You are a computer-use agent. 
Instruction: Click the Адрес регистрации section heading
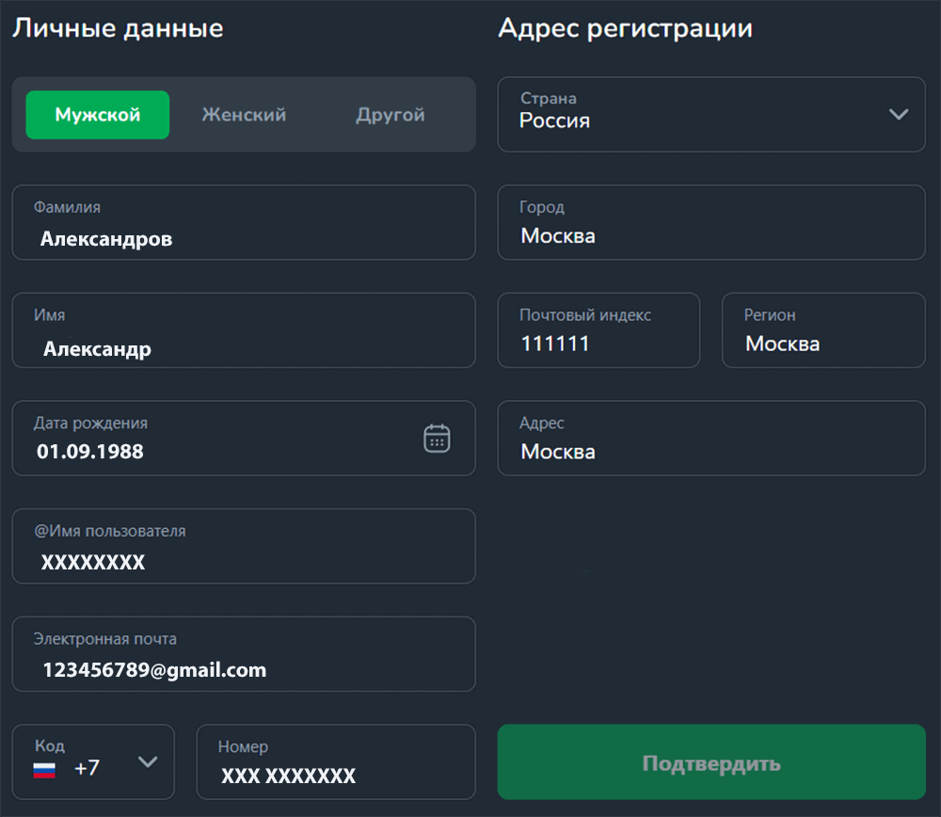(x=625, y=28)
